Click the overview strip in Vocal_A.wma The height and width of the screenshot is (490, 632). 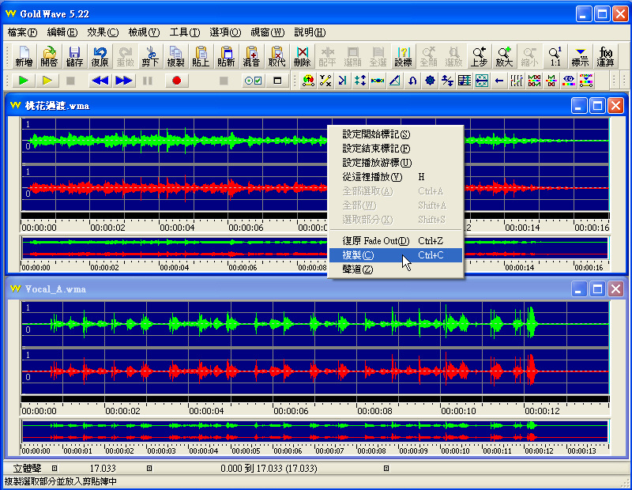coord(314,431)
